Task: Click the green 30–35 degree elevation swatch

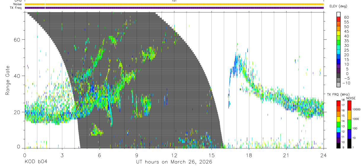Action: pos(339,43)
